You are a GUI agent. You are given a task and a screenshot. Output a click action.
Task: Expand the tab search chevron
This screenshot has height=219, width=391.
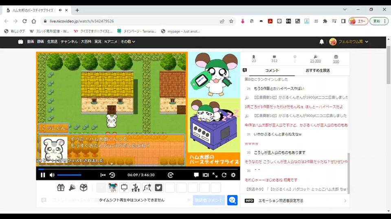pos(345,9)
